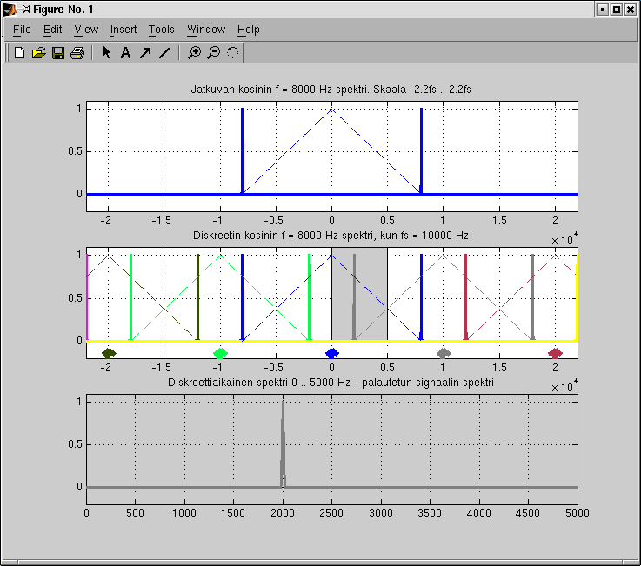This screenshot has height=566, width=641.
Task: Click the green marker below -1 on middle plot
Action: coord(220,353)
